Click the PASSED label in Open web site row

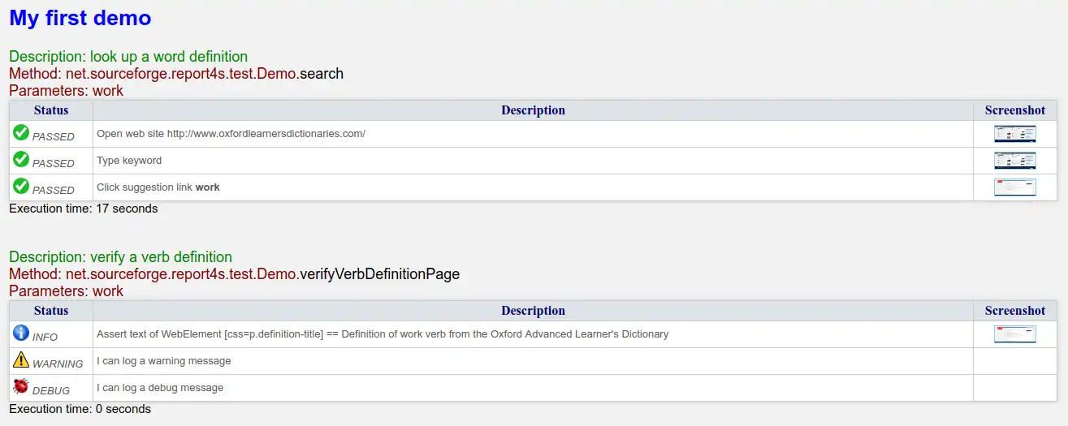(54, 137)
